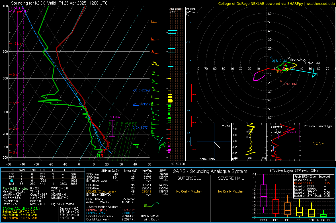Click the 'Prob EF2+ Given Supercell' legend header
This screenshot has height=223, width=336.
[312, 177]
